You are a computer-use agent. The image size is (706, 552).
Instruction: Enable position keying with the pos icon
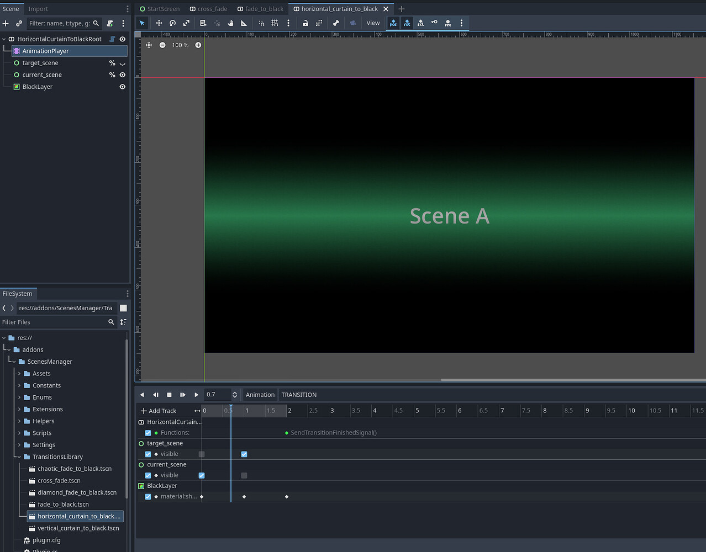click(393, 23)
